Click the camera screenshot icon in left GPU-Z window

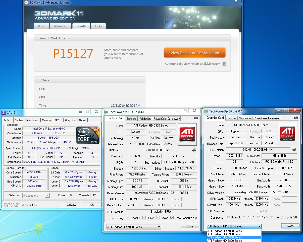pyautogui.click(x=196, y=118)
